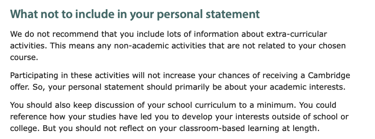This screenshot has width=375, height=139.
Task: Click the heading "What not to include in your personal statement"
Action: [x=135, y=14]
